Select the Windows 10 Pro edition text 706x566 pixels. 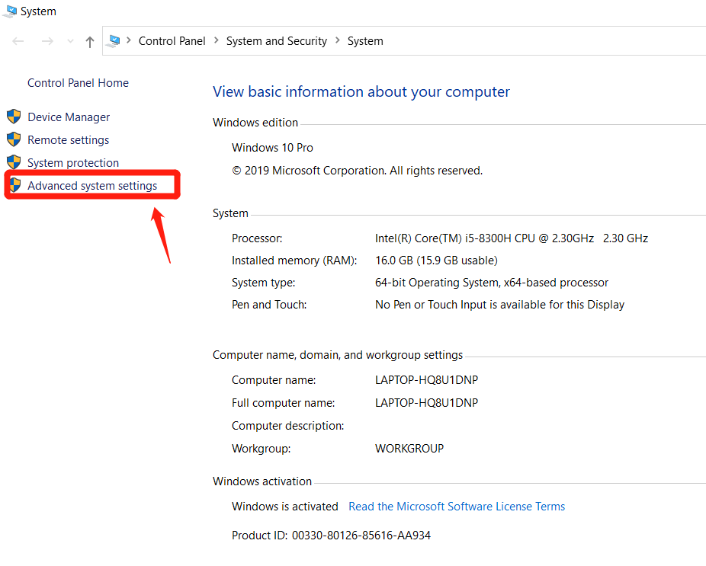click(272, 148)
